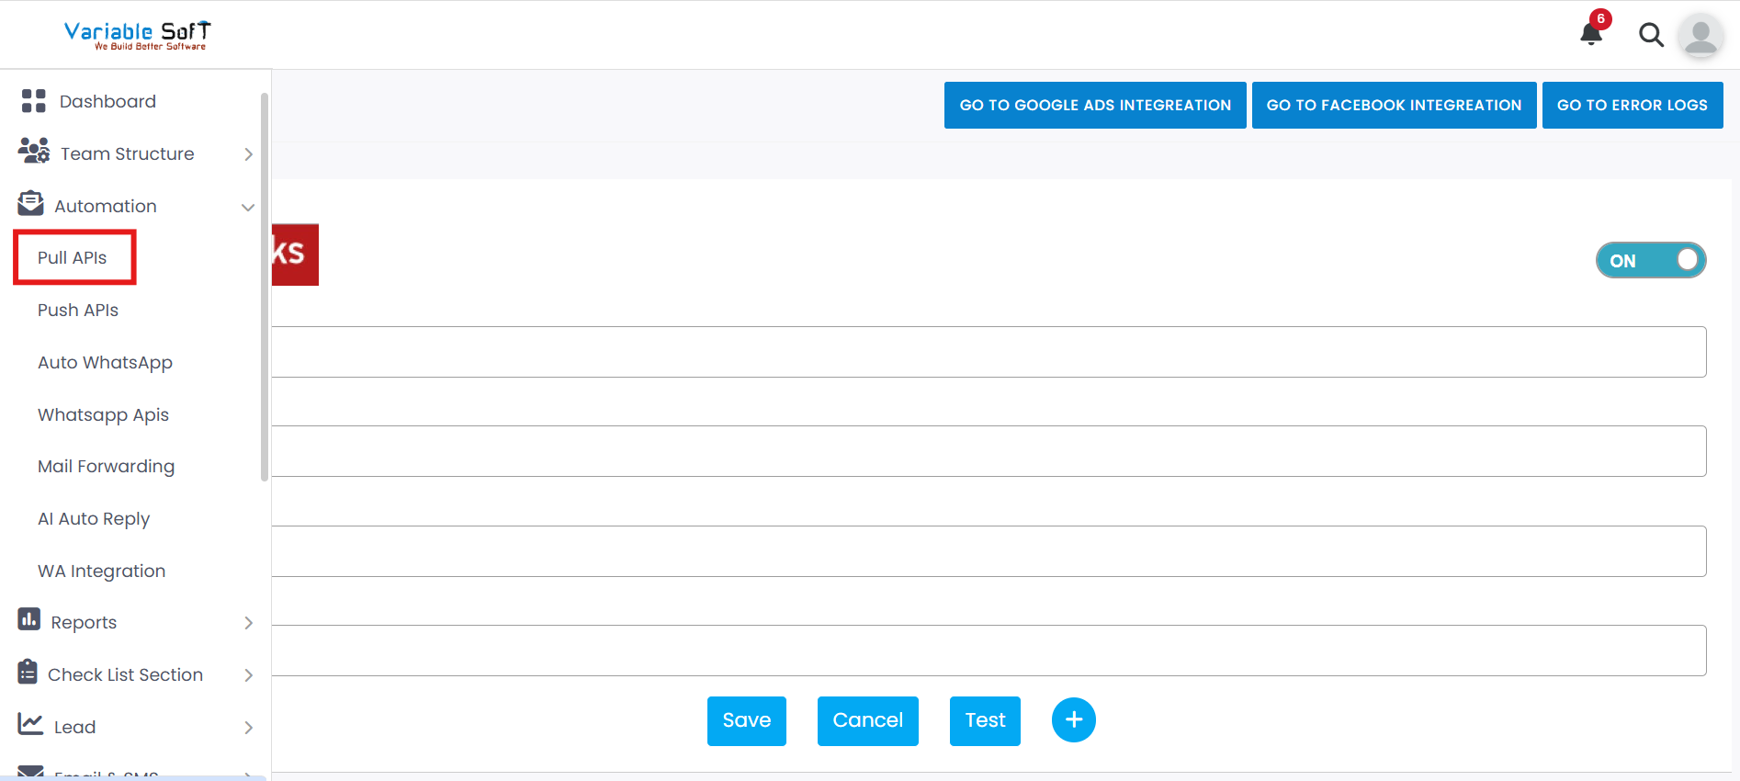Click the notification bell icon
This screenshot has height=781, width=1740.
pyautogui.click(x=1591, y=34)
